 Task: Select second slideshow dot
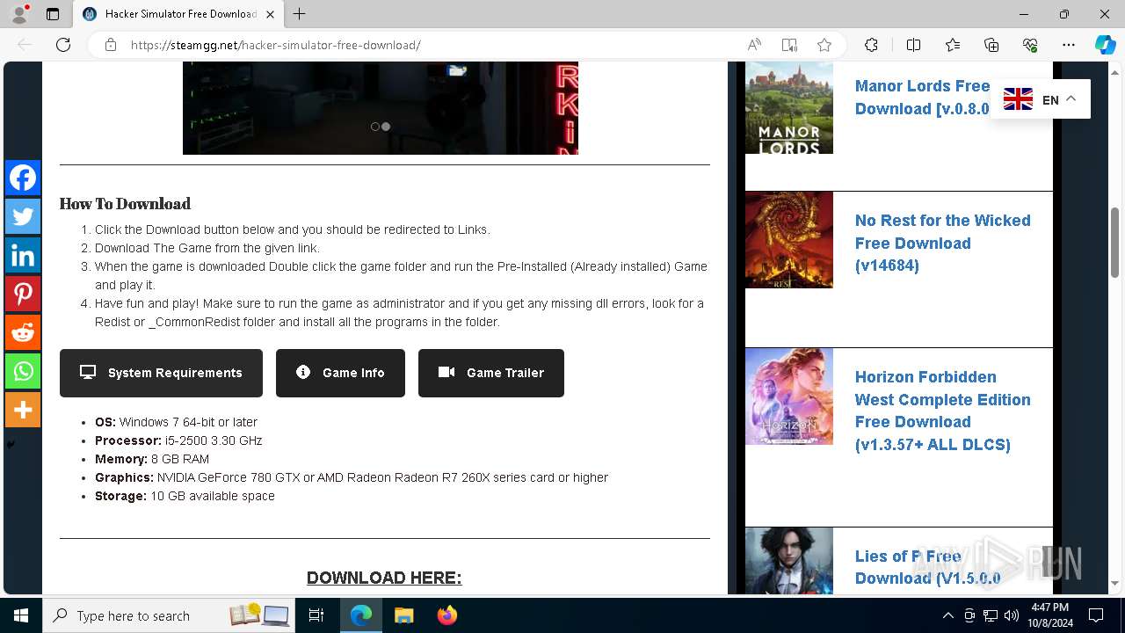[386, 127]
